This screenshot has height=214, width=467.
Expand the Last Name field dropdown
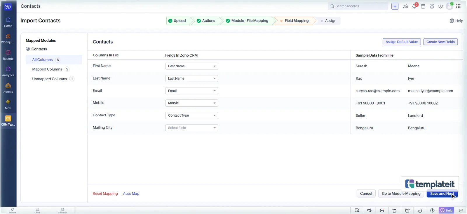tap(192, 78)
